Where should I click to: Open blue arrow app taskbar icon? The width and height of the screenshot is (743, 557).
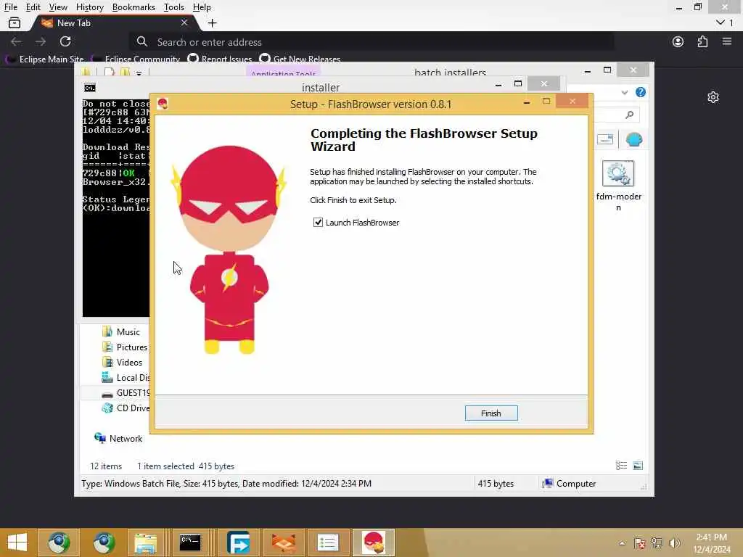click(239, 542)
